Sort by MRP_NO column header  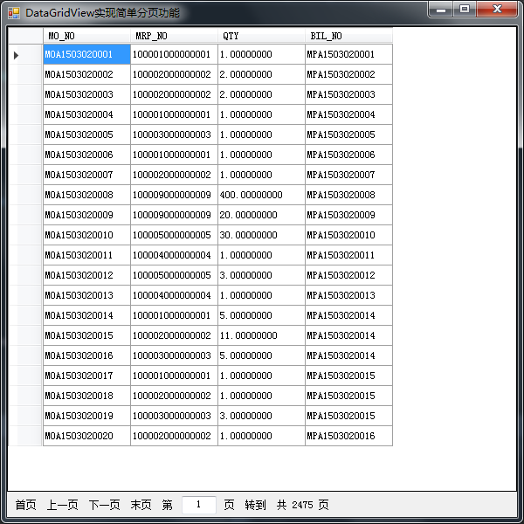pyautogui.click(x=174, y=36)
